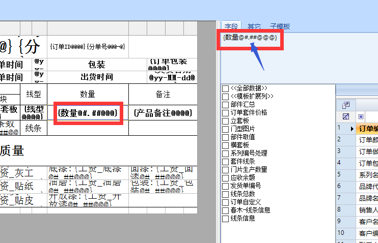Switch to the 字段 tab
This screenshot has height=243, width=378.
[231, 26]
